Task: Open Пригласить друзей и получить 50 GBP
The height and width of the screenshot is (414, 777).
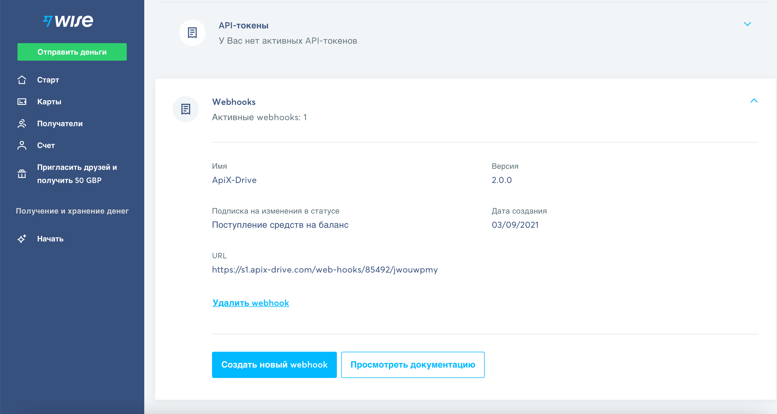Action: pyautogui.click(x=77, y=174)
